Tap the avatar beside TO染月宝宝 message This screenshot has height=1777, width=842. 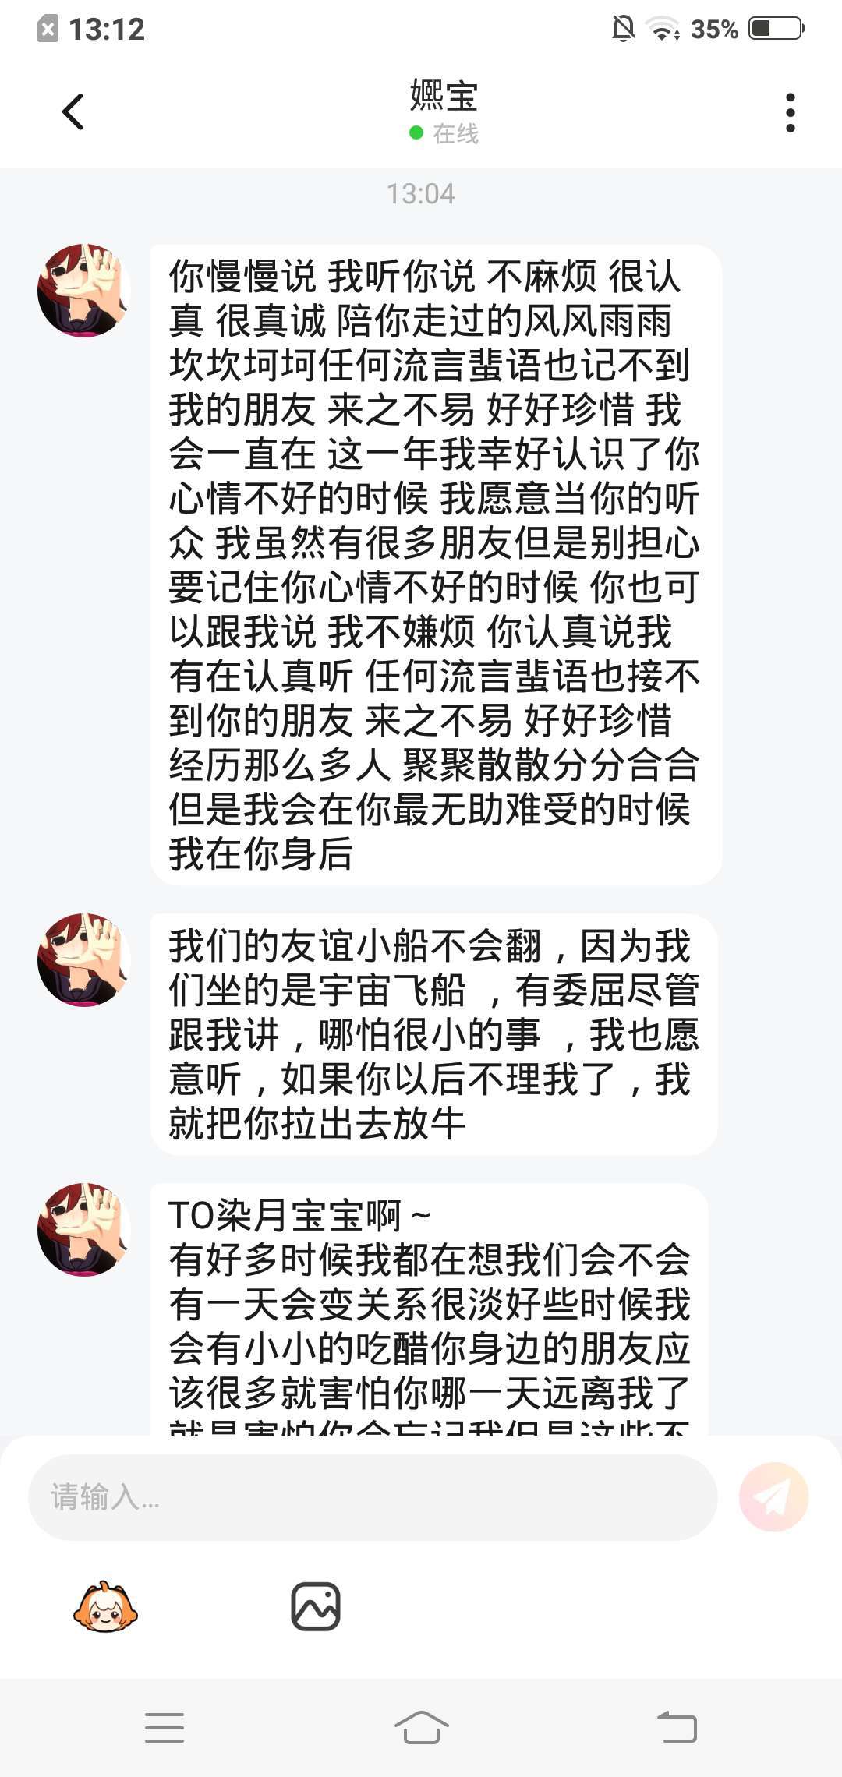(83, 1229)
